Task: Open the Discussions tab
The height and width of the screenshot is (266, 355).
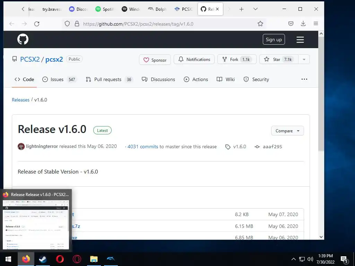Action: click(x=158, y=79)
